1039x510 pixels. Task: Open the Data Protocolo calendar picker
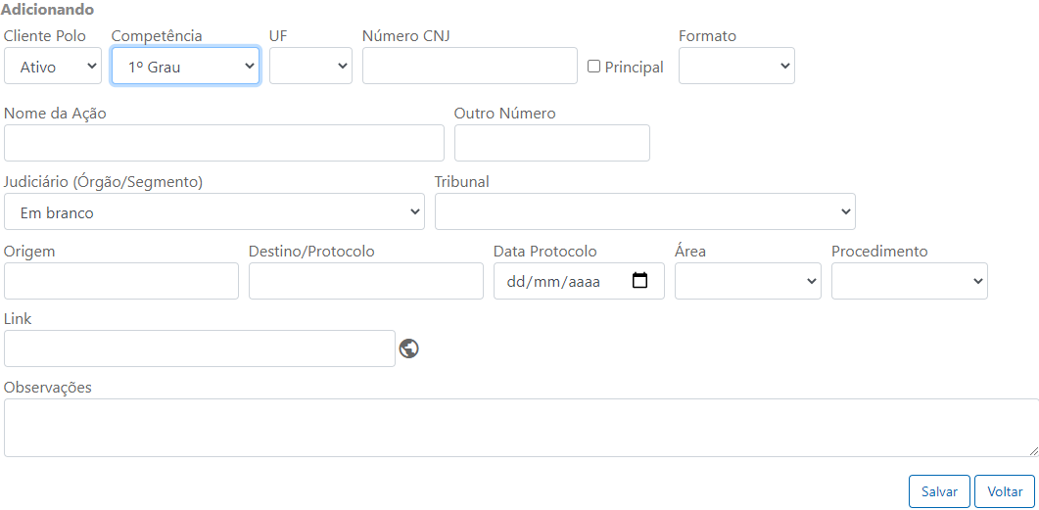pos(639,280)
